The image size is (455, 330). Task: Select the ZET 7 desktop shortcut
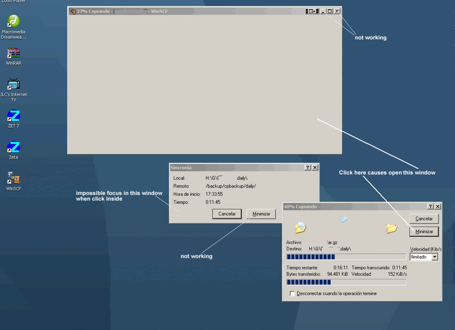(x=13, y=116)
